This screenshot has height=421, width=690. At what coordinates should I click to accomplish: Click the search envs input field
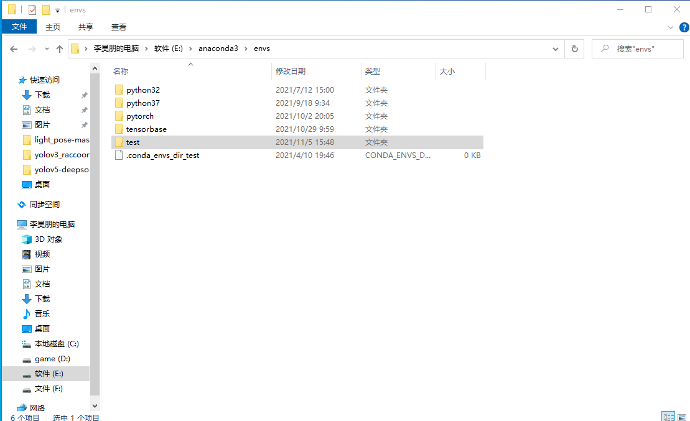click(x=637, y=49)
